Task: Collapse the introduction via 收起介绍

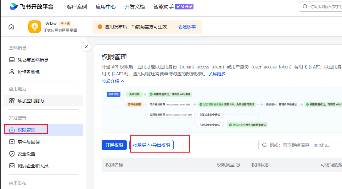Action: pos(113,81)
